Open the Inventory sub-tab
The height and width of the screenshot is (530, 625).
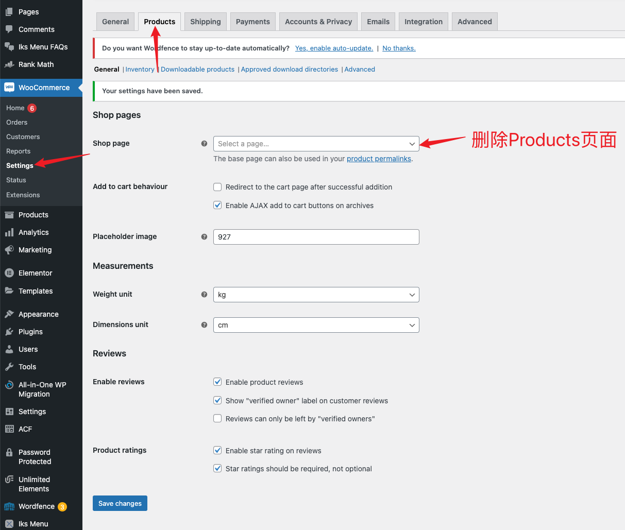pyautogui.click(x=140, y=69)
